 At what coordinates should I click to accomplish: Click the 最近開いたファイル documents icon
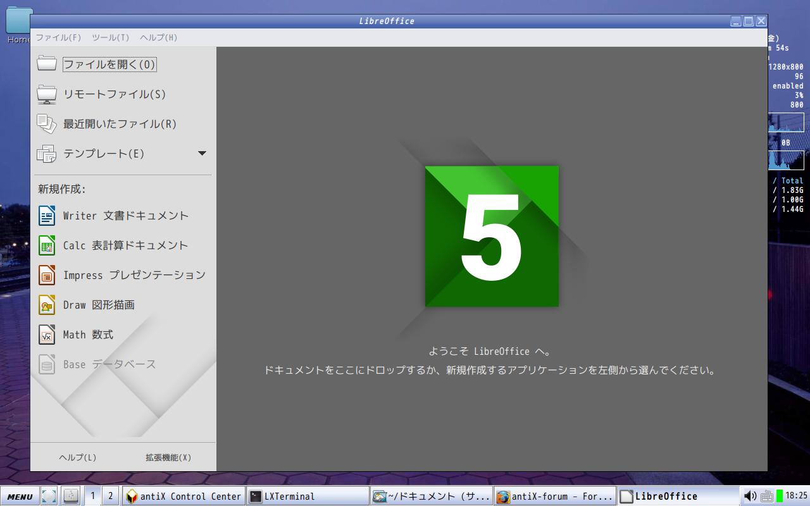47,124
